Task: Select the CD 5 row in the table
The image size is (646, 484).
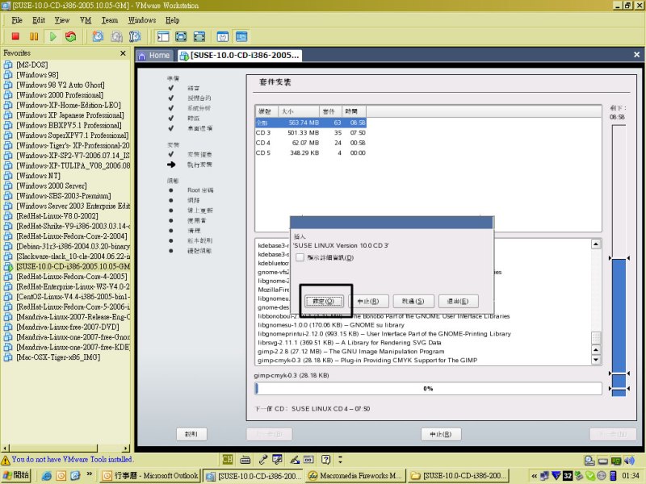Action: (311, 152)
